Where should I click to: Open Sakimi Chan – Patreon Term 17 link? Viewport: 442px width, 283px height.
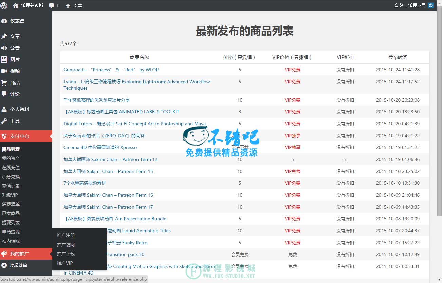coord(108,207)
